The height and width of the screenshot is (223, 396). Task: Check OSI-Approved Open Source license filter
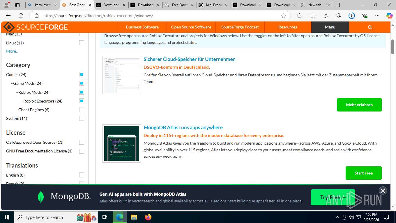[x=82, y=142]
